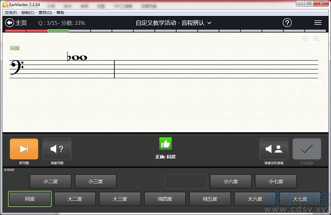331x215 pixels.
Task: Play your answer speaker-person button
Action: click(x=274, y=149)
